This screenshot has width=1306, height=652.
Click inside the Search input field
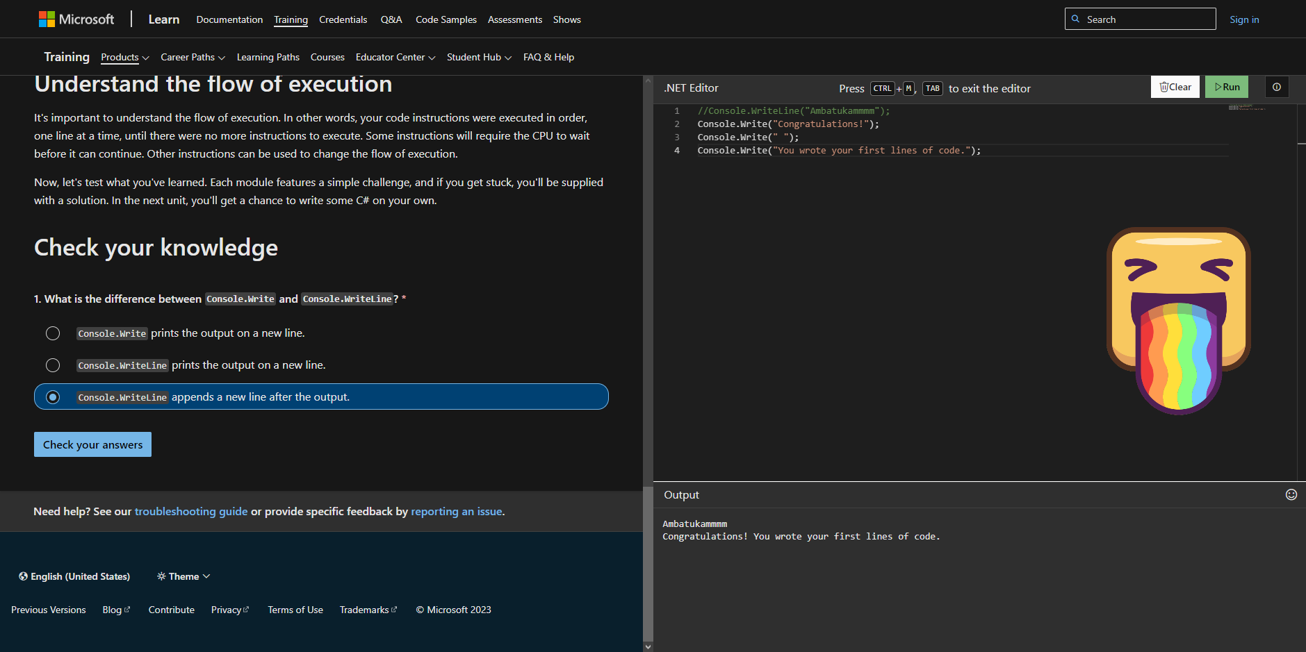point(1147,19)
